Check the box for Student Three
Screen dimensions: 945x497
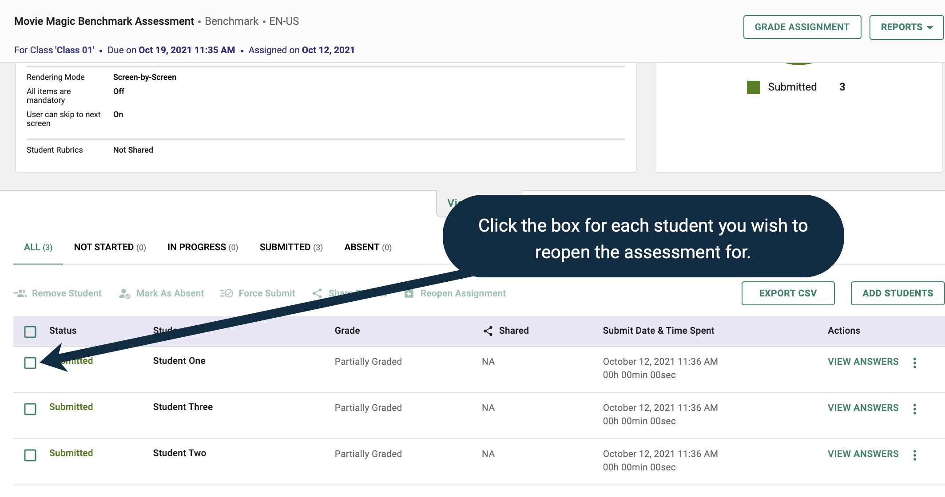[x=30, y=409]
